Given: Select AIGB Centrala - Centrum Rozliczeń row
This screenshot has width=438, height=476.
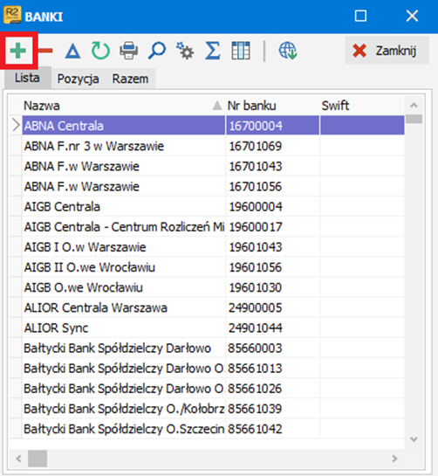Looking at the screenshot, I should click(x=213, y=227).
